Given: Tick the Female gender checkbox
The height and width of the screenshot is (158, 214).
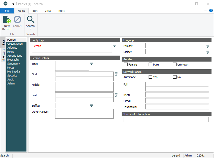Looking at the screenshot, I should 126,65.
